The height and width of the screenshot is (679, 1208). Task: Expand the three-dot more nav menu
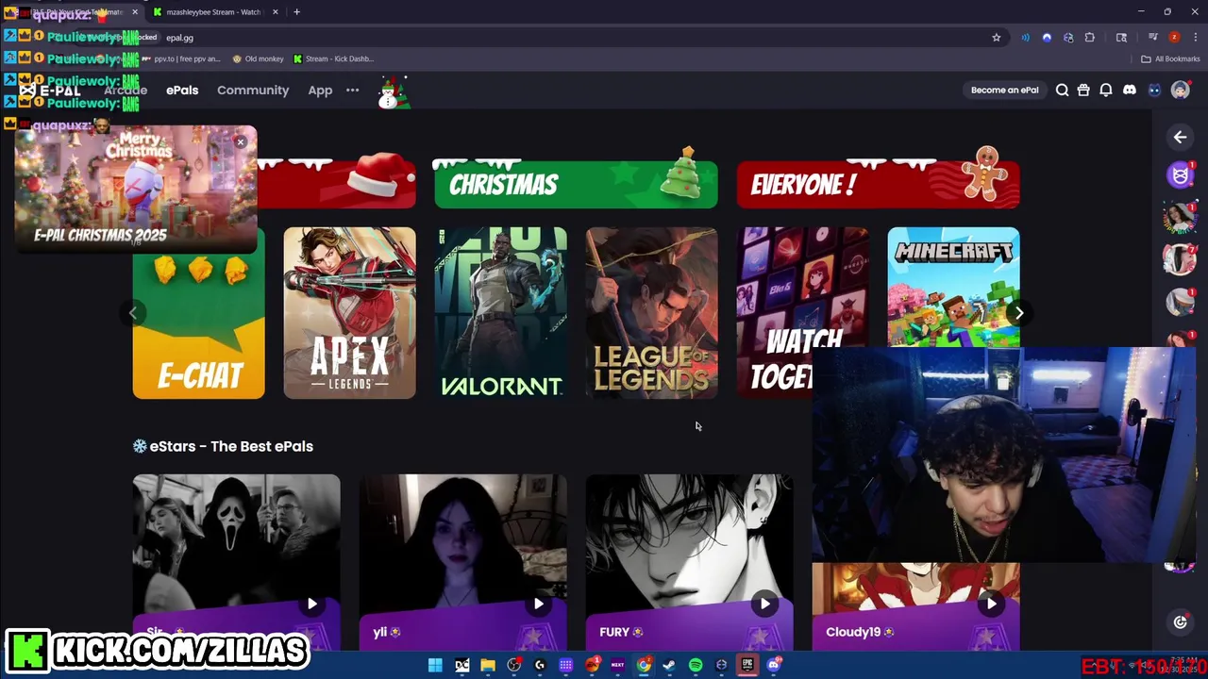coord(352,91)
